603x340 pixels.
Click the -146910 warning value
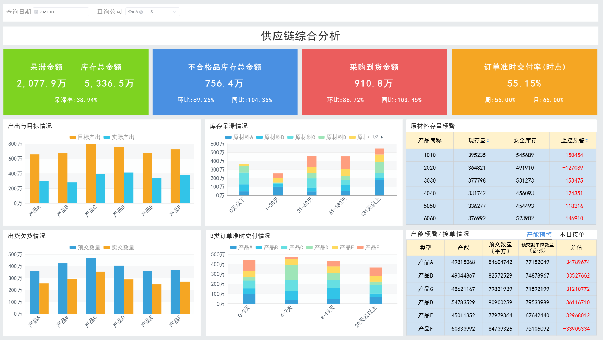[x=573, y=218]
